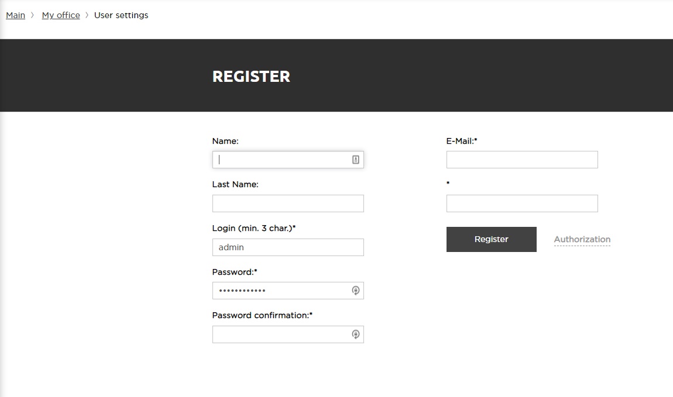Click the key icon in Password confirmation field
Viewport: 673px width, 397px height.
pos(356,334)
